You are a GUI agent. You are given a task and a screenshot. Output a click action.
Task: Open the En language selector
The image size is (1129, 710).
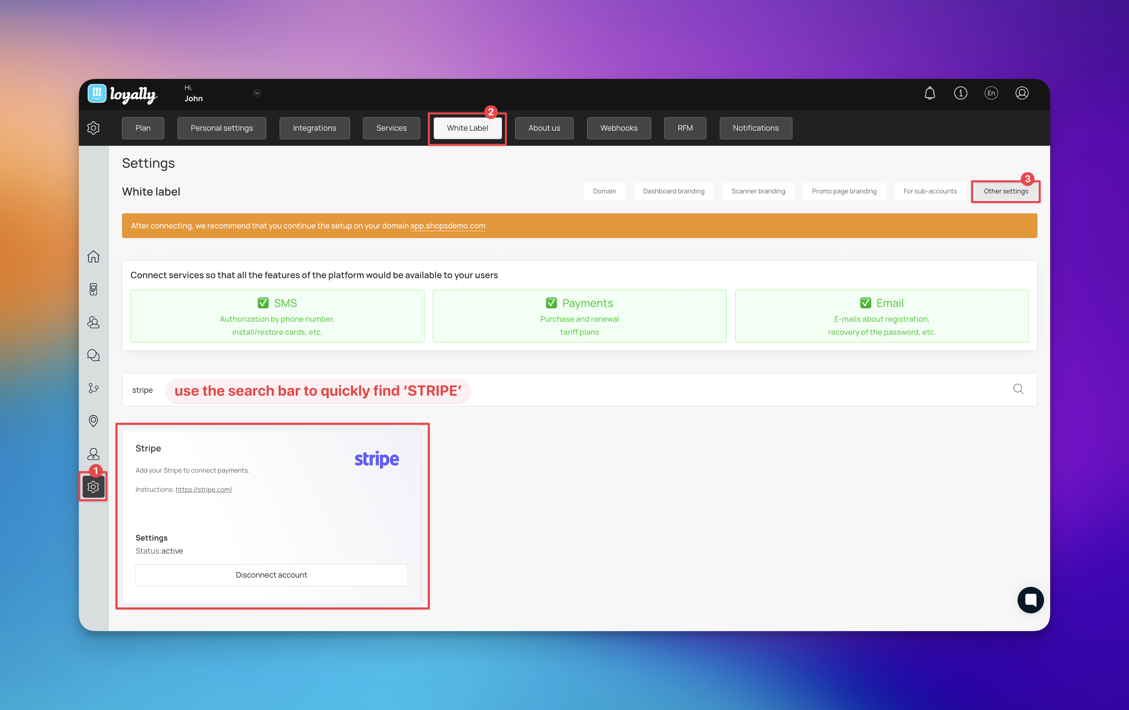[x=991, y=93]
